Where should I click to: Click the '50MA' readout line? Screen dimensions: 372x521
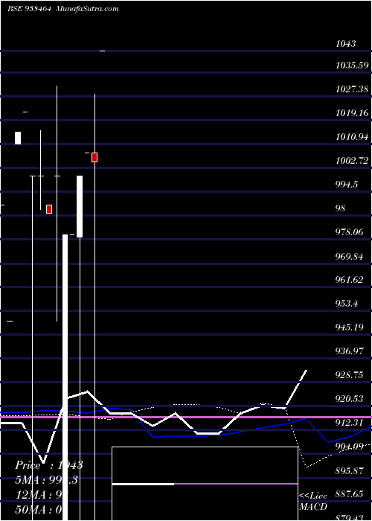click(x=39, y=508)
